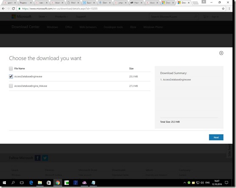Open the Site feedback side tab
The image size is (236, 188).
[x=229, y=150]
